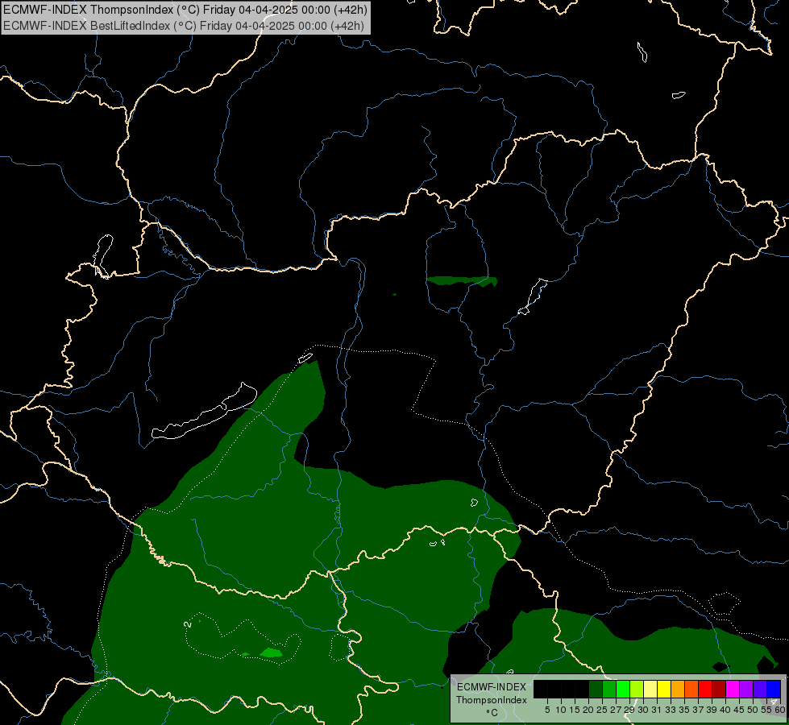Screen dimensions: 789x725
Task: Click the legend value label 27
Action: (x=616, y=710)
